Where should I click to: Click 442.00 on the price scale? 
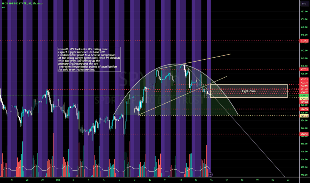click(x=304, y=51)
